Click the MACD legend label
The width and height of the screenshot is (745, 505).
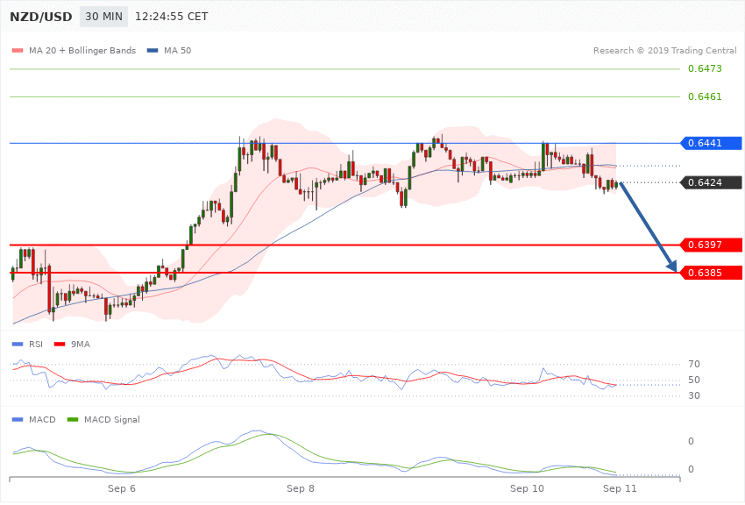[x=42, y=419]
